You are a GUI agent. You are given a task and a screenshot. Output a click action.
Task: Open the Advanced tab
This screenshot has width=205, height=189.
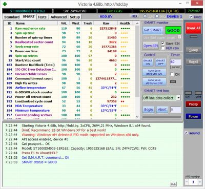(58, 17)
